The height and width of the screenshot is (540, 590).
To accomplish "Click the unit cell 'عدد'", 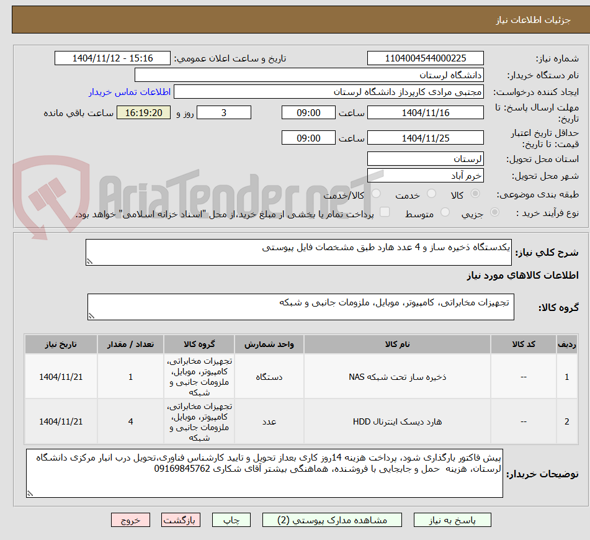I will (x=269, y=421).
